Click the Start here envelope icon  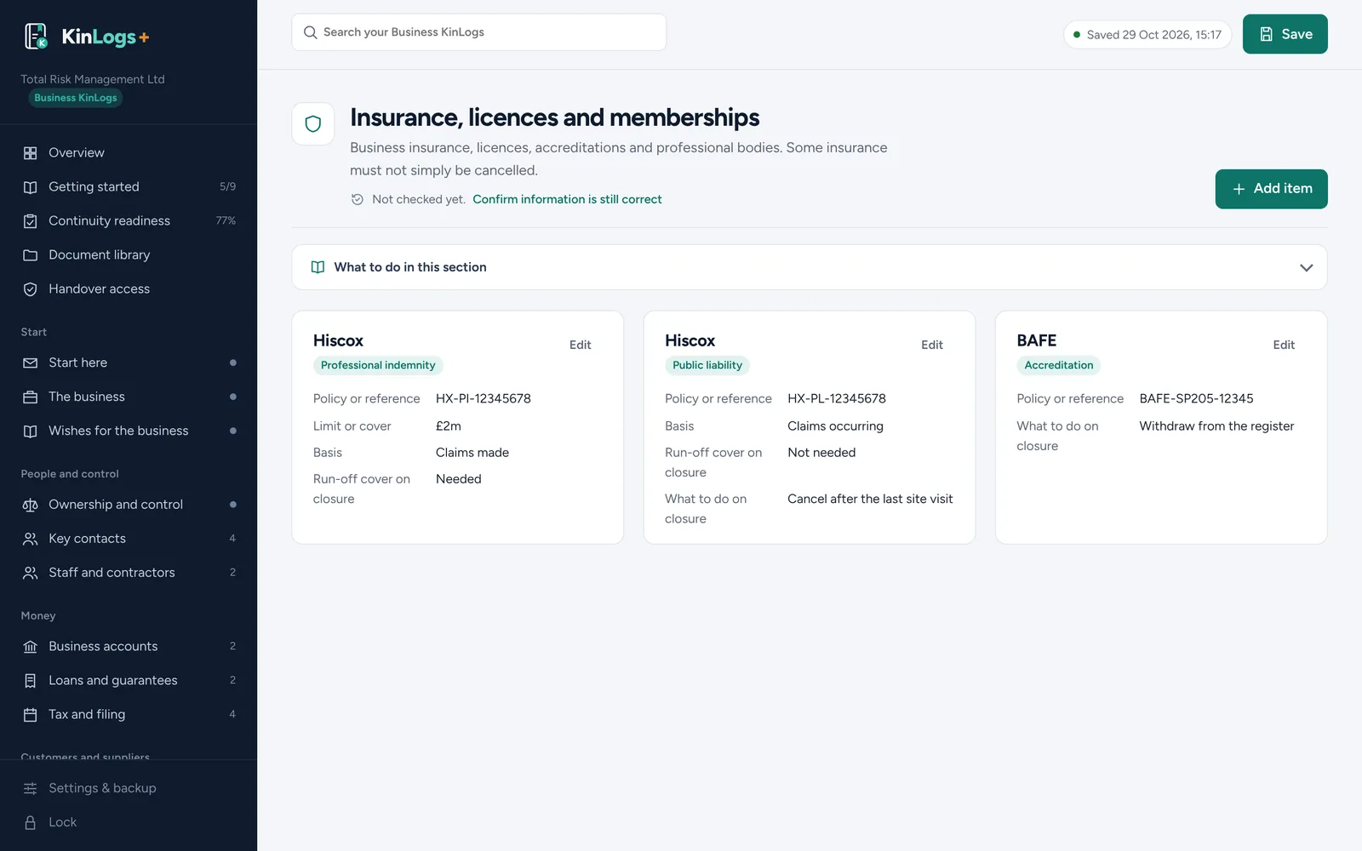tap(31, 363)
